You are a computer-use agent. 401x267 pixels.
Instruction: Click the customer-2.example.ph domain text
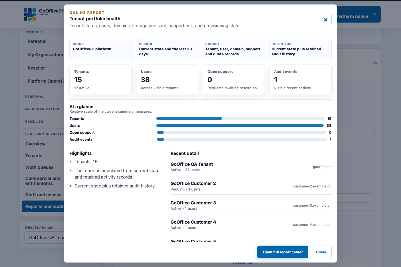tap(312, 186)
